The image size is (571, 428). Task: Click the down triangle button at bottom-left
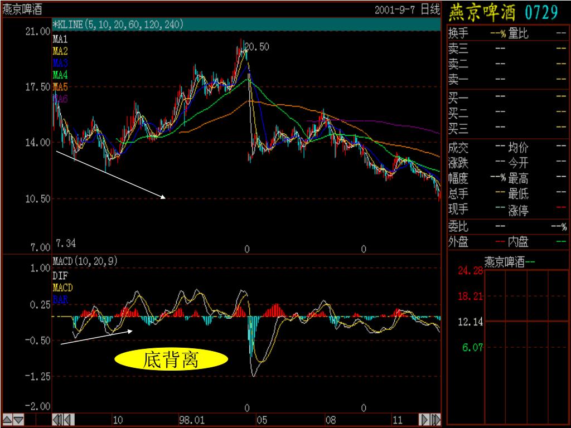(x=18, y=420)
